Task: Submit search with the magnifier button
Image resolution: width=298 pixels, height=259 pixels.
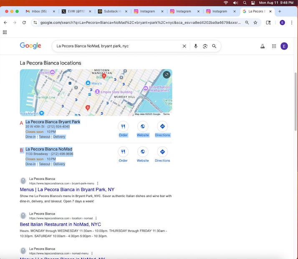Action: click(214, 46)
